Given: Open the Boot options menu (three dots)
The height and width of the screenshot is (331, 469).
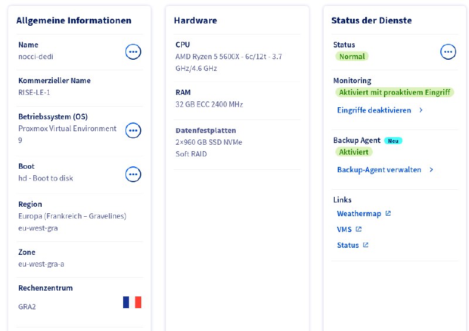Looking at the screenshot, I should click(133, 175).
